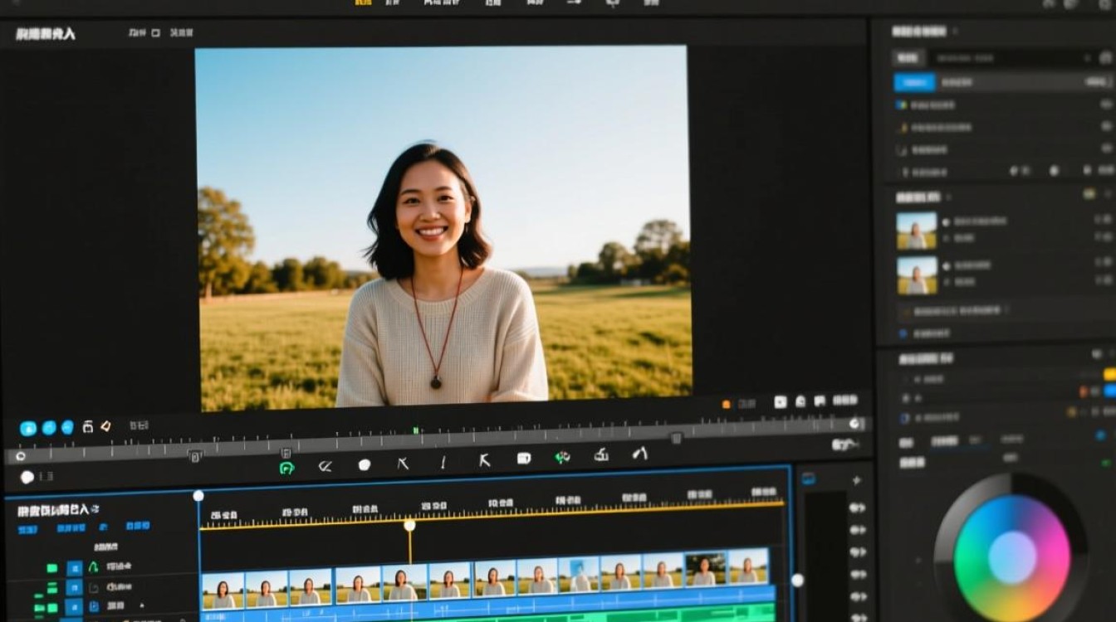Click the last curved pen icon in the tool row
Viewport: 1116px width, 622px height.
pos(639,454)
